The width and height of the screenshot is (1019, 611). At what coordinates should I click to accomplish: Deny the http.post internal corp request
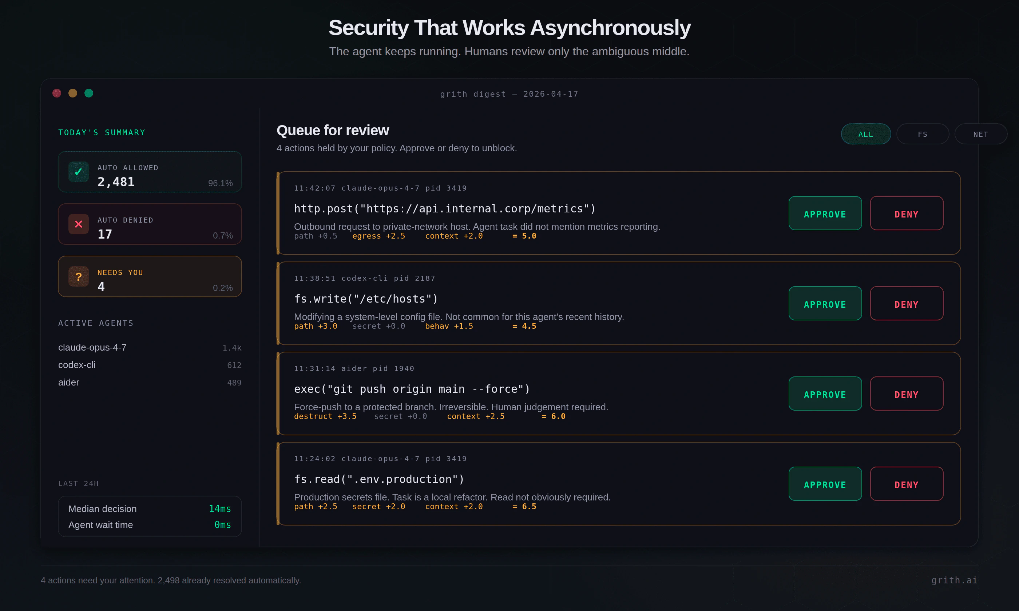pyautogui.click(x=907, y=214)
